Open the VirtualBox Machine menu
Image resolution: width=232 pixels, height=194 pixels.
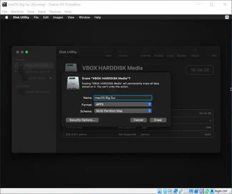click(17, 12)
